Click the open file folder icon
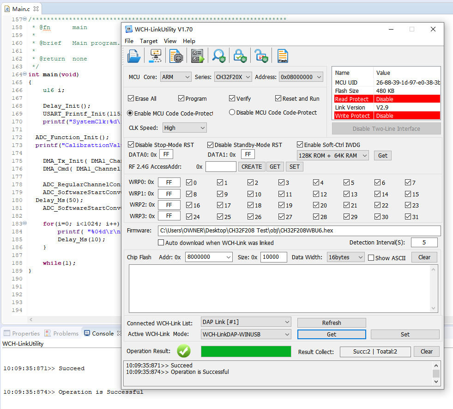Image resolution: width=453 pixels, height=409 pixels. 134,55
